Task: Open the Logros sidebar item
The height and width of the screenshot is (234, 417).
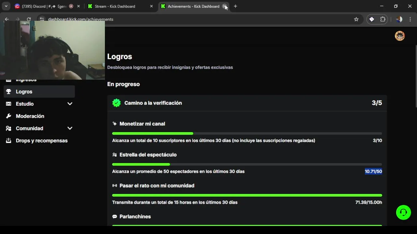Action: (39, 92)
